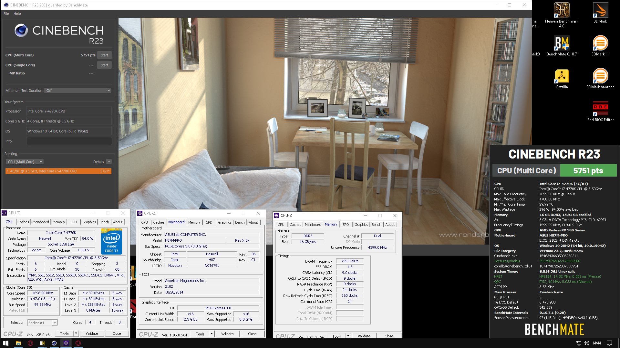This screenshot has height=348, width=620.
Task: Open Bench tab in first CPU-Z window
Action: click(x=104, y=222)
